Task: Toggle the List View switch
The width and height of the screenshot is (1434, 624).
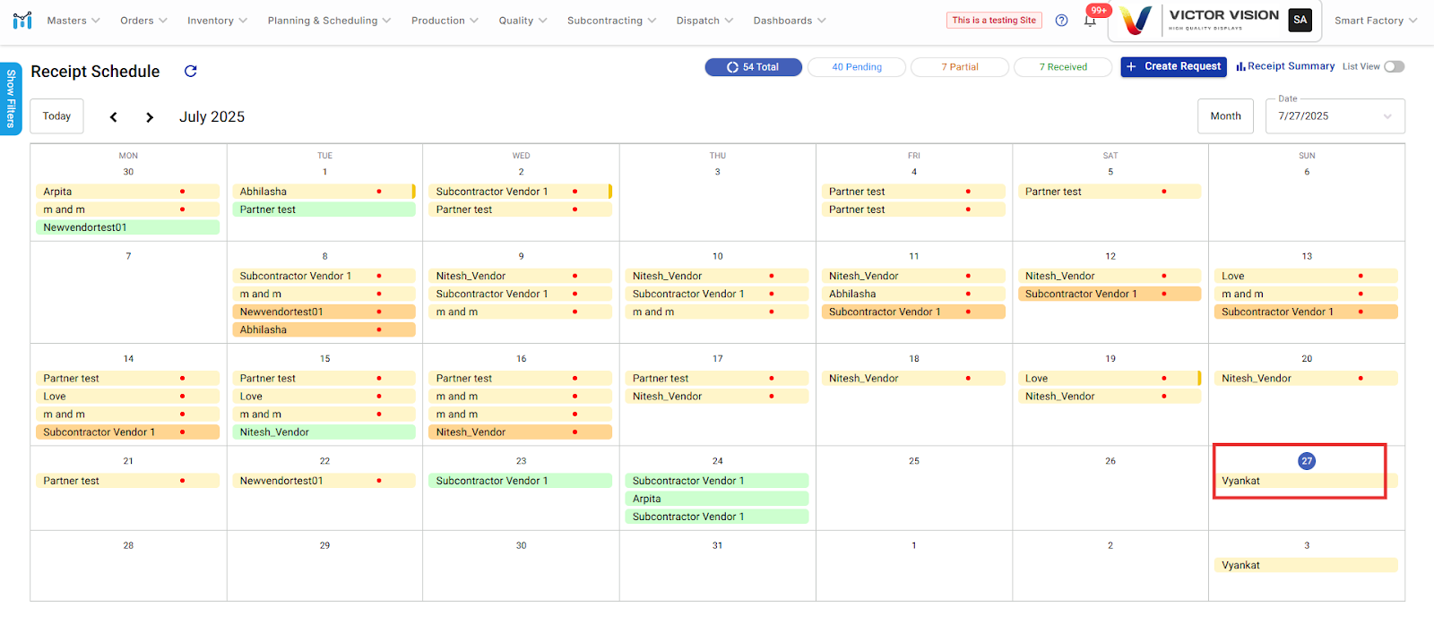Action: [x=1394, y=66]
